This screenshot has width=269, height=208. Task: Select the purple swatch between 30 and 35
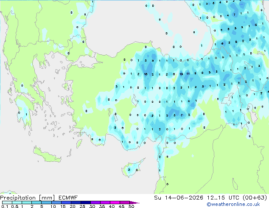95,202
